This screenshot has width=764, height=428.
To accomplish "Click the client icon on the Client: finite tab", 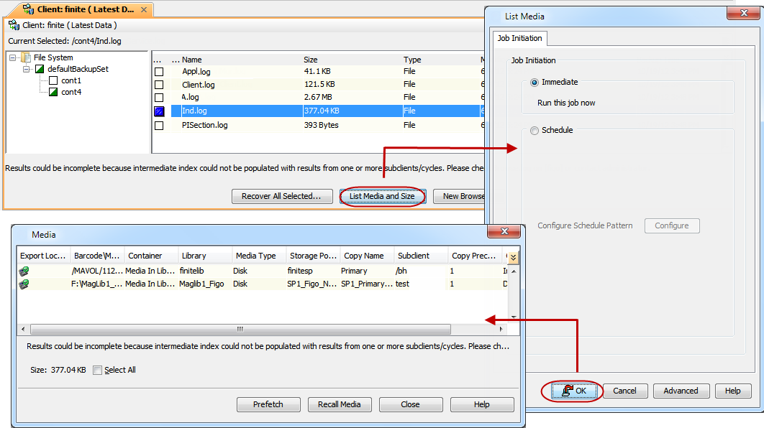I will pos(28,10).
